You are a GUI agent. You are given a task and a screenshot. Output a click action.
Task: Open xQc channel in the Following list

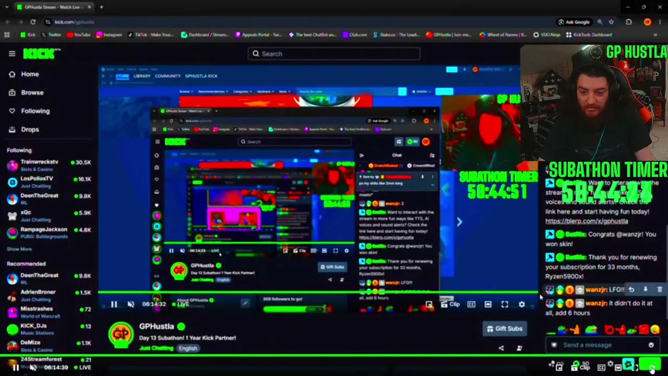(x=49, y=216)
